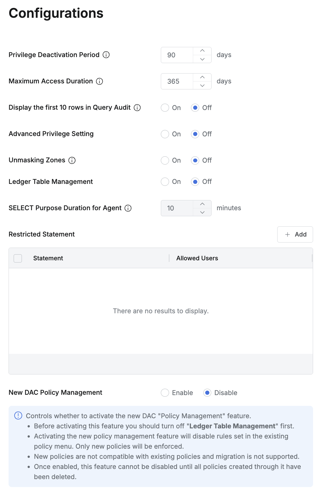Turn On Advanced Privilege Setting
Screen dimensions: 321x494
(x=165, y=134)
